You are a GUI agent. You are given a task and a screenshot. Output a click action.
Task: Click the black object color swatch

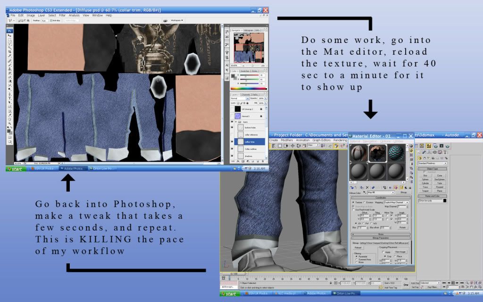pyautogui.click(x=445, y=201)
